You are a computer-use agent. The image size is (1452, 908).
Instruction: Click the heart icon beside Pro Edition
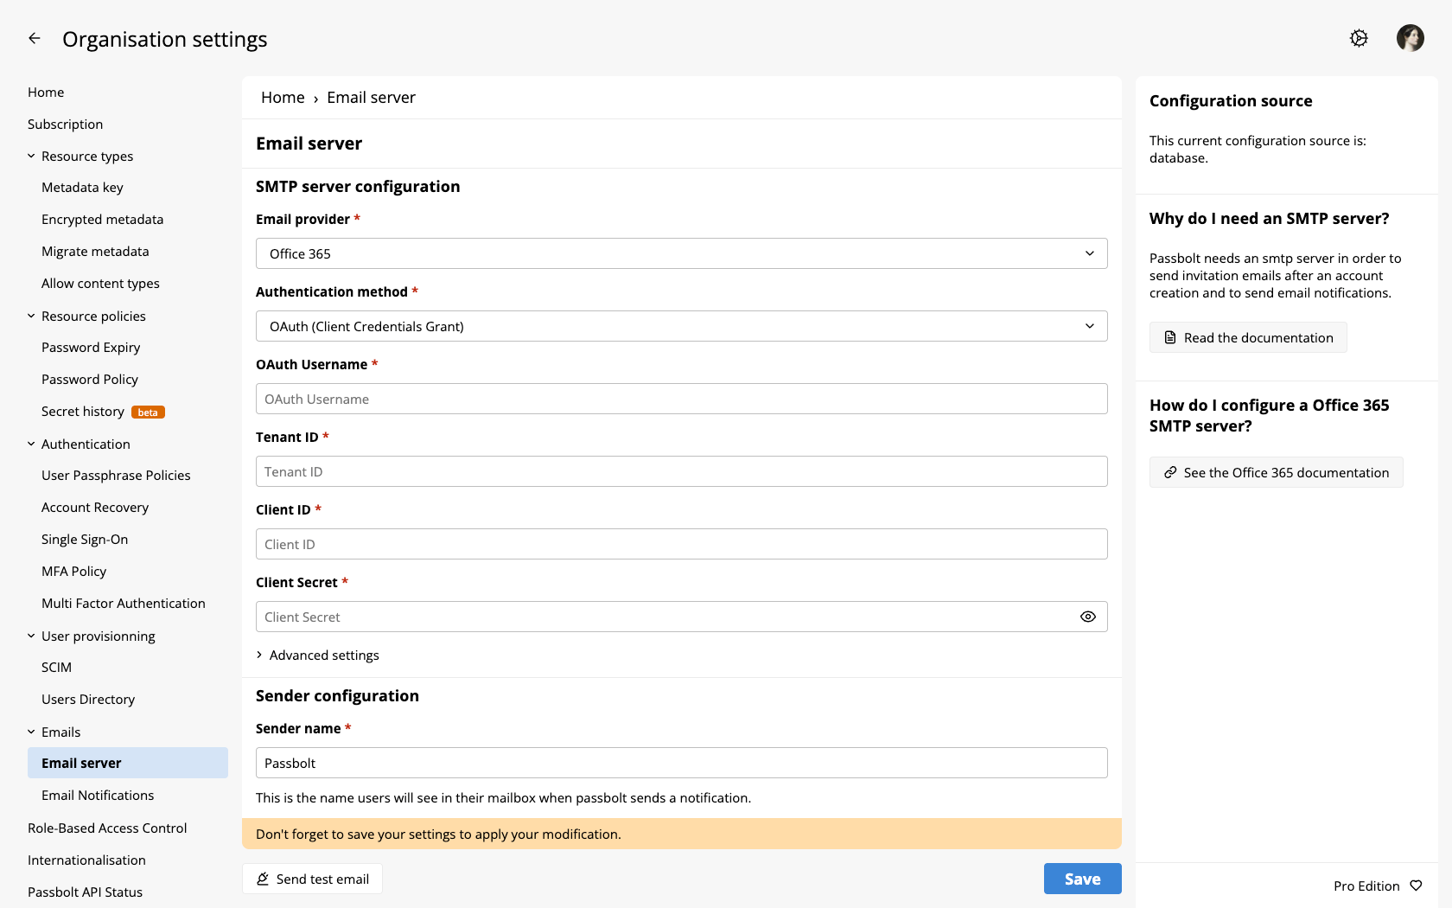[1416, 886]
